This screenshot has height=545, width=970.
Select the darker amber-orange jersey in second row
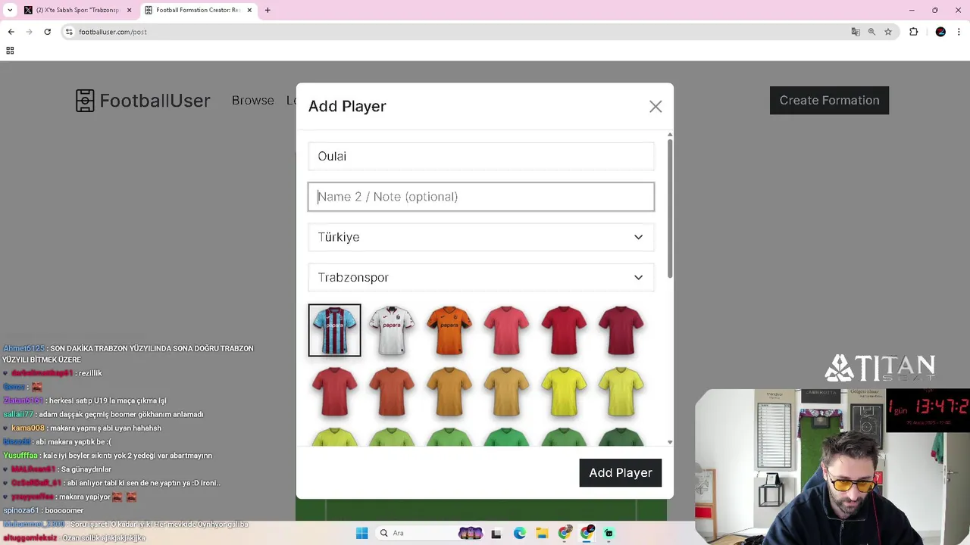[x=449, y=391]
